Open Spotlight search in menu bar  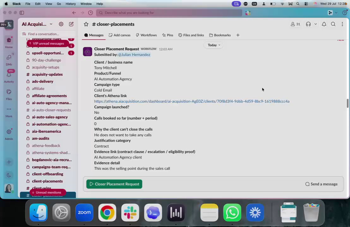(298, 4)
